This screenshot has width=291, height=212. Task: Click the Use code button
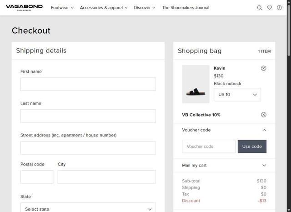(x=252, y=146)
